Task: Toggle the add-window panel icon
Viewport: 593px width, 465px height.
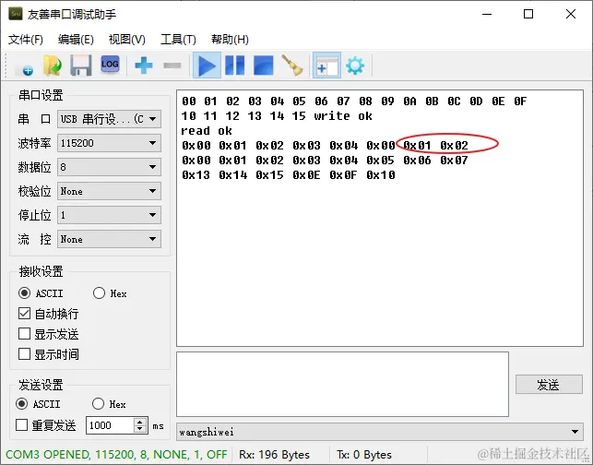Action: click(x=326, y=66)
